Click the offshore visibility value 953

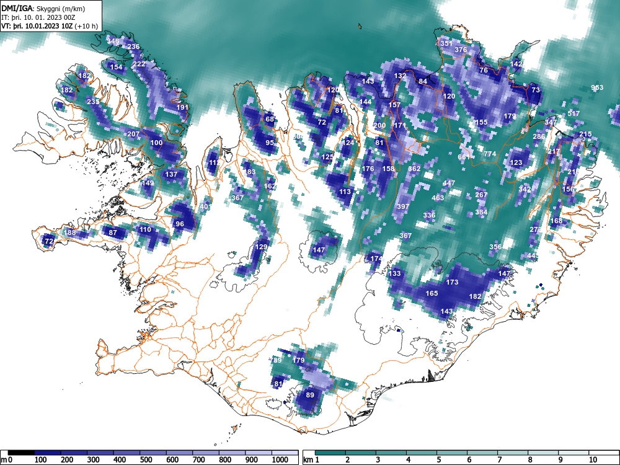tap(597, 87)
